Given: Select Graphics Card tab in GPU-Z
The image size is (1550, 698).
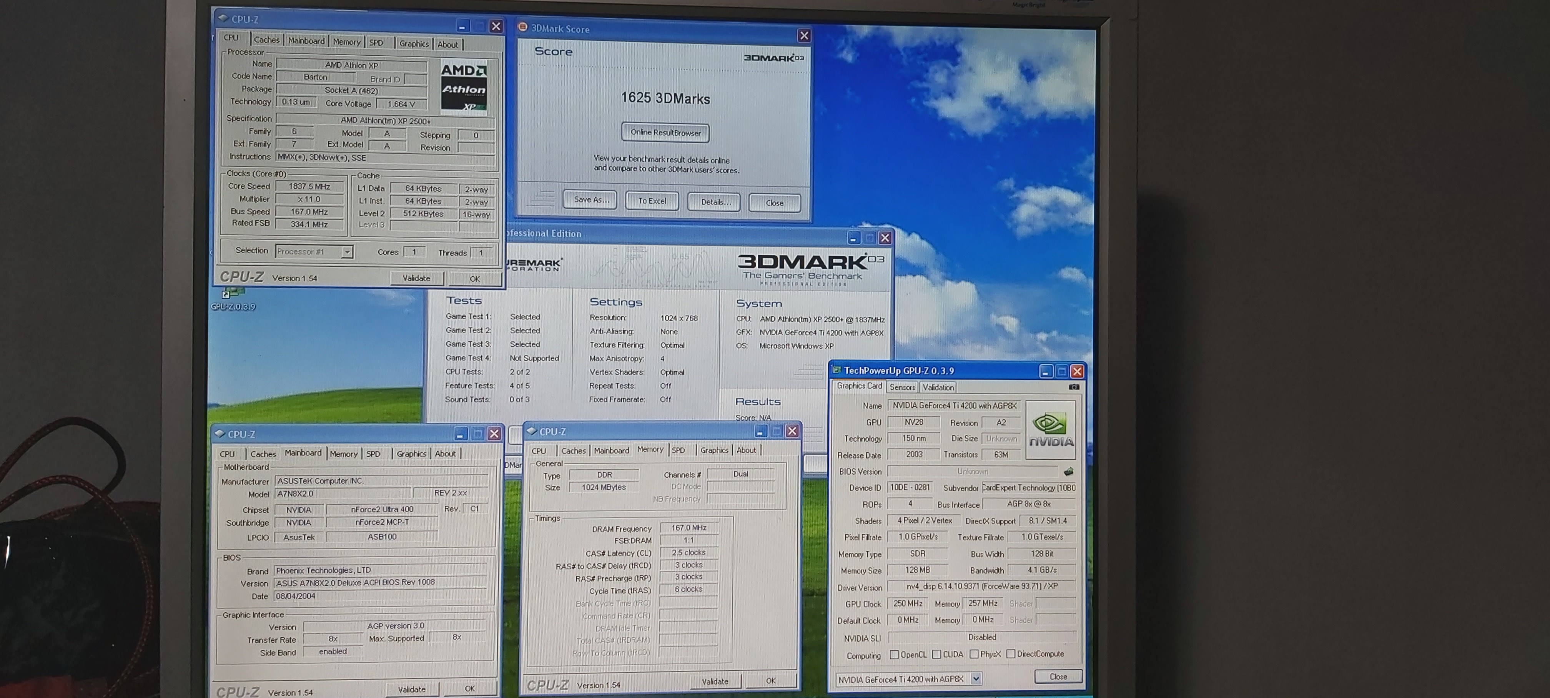Looking at the screenshot, I should 859,386.
